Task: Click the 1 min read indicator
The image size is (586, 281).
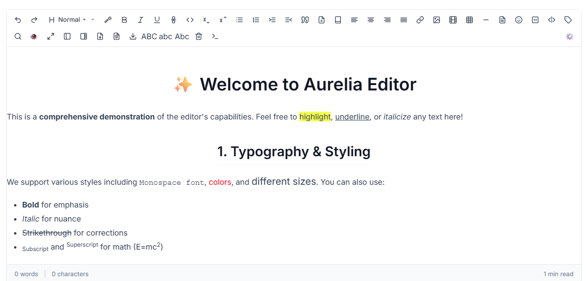Action: pyautogui.click(x=558, y=274)
